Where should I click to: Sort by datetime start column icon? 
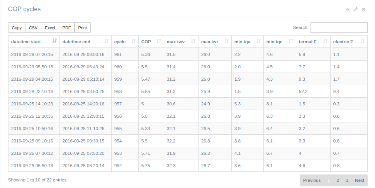[54, 41]
